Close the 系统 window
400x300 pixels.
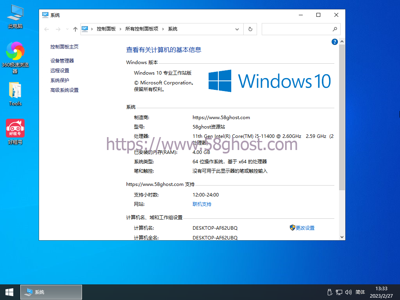336,15
